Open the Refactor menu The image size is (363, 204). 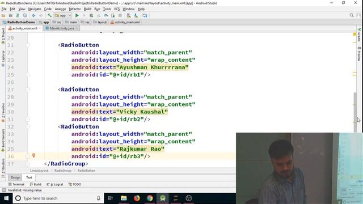75,9
